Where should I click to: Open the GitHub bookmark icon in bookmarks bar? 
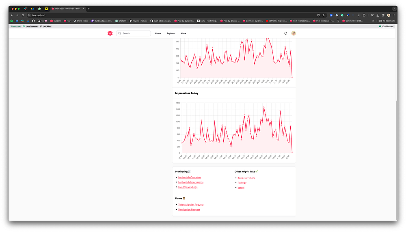pos(33,21)
